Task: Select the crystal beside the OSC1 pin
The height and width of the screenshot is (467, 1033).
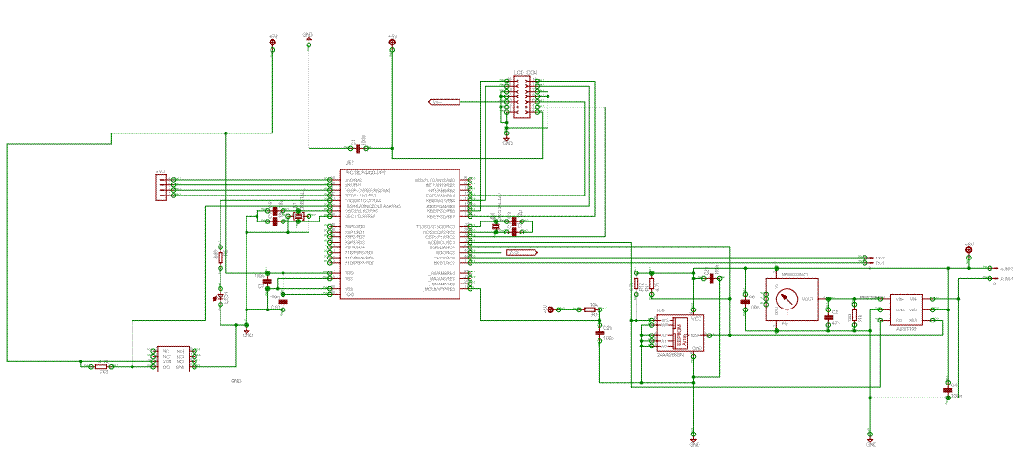Action: (x=299, y=217)
